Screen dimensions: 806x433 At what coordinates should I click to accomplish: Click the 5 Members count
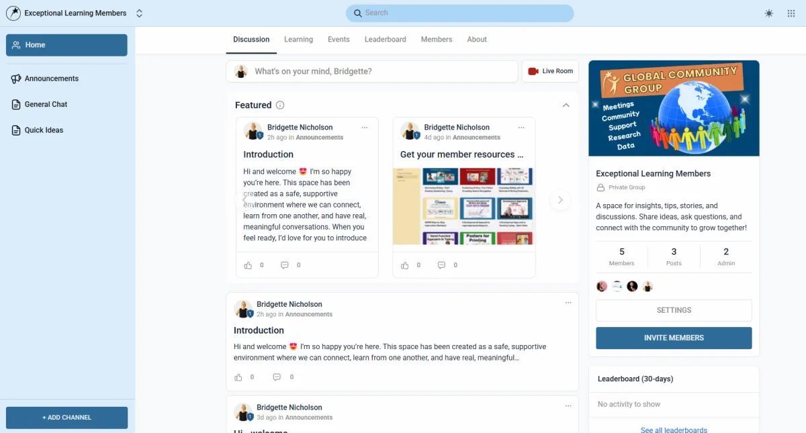tap(622, 256)
